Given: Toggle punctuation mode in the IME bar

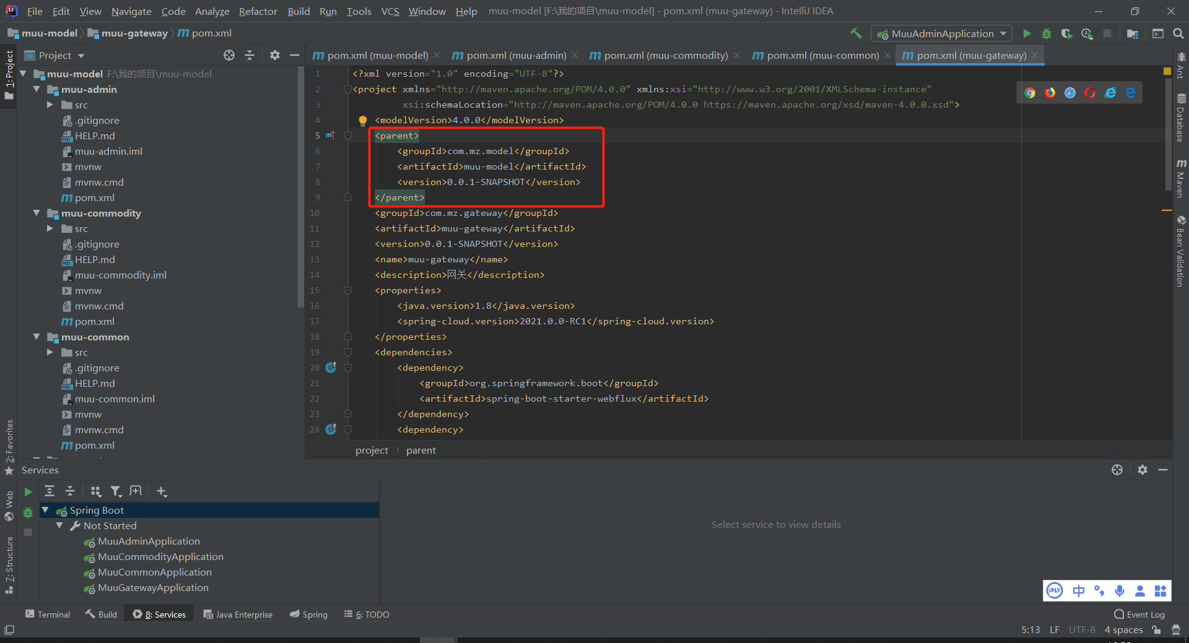Looking at the screenshot, I should coord(1099,590).
